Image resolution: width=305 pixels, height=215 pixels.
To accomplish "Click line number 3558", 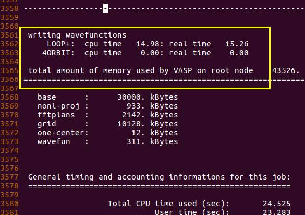I will [9, 8].
